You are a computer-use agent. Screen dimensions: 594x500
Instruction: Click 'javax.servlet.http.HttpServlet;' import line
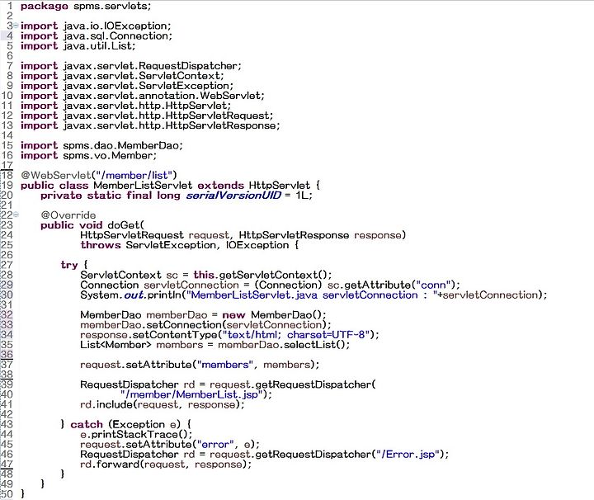click(125, 106)
